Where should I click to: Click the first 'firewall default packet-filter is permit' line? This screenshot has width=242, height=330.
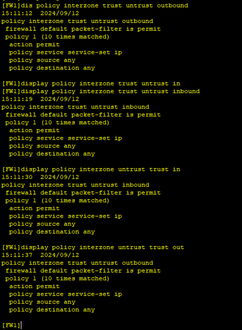point(83,29)
